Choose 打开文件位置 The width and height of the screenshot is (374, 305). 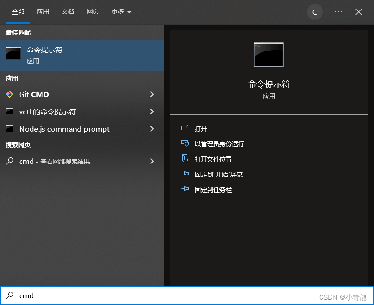pos(213,159)
